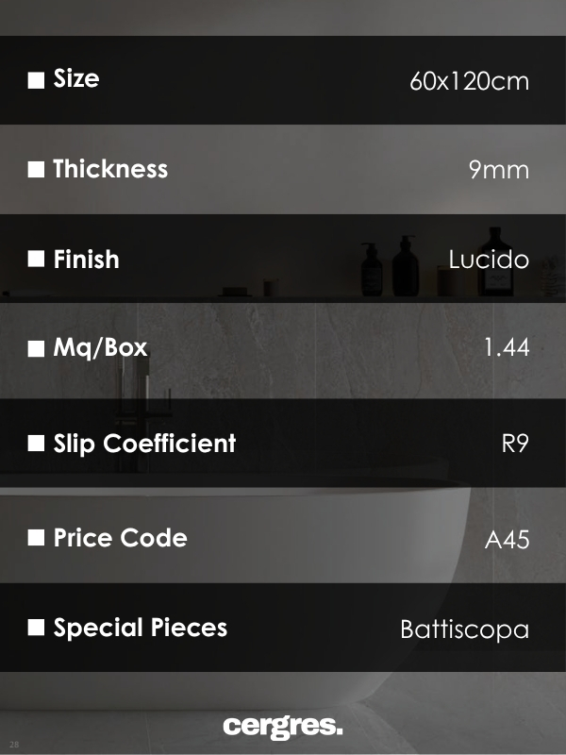566x755 pixels.
Task: Select the Special Pieces label
Action: coord(141,628)
